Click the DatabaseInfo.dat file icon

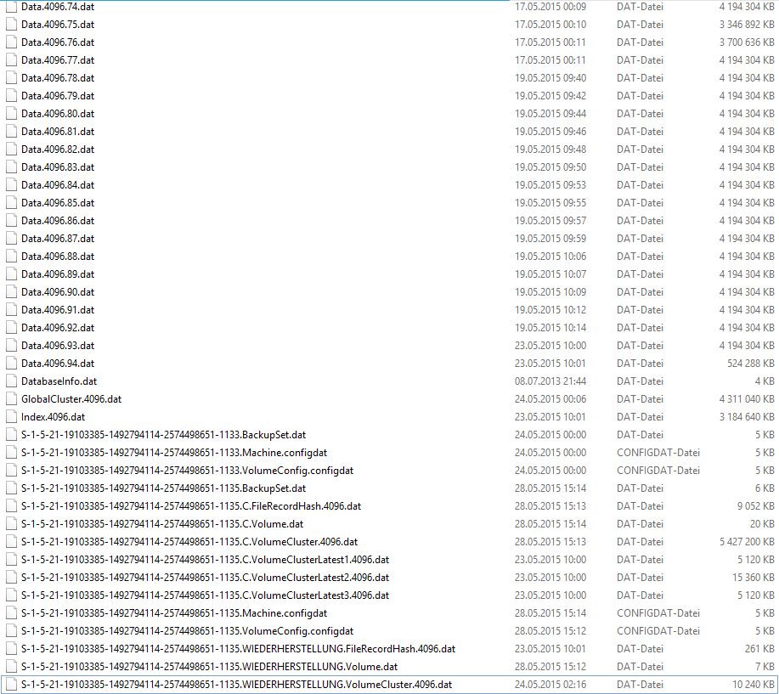11,381
